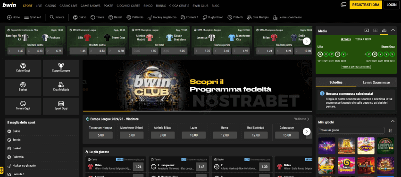The height and width of the screenshot is (177, 401).
Task: Select Hockey su ghiaccio in sports bar
Action: 162,17
